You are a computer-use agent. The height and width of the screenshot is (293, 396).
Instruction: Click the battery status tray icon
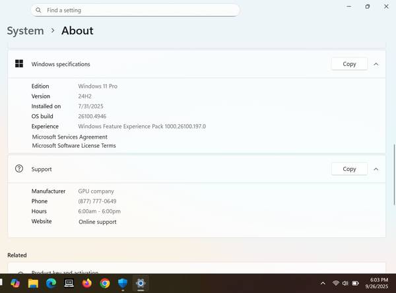(x=354, y=283)
